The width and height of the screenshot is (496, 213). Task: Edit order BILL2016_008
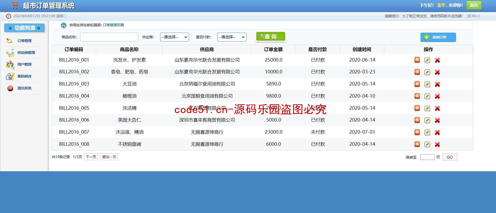tap(427, 144)
